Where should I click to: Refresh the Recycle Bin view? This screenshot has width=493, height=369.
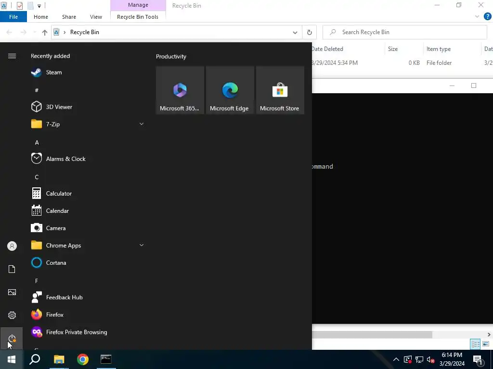310,32
